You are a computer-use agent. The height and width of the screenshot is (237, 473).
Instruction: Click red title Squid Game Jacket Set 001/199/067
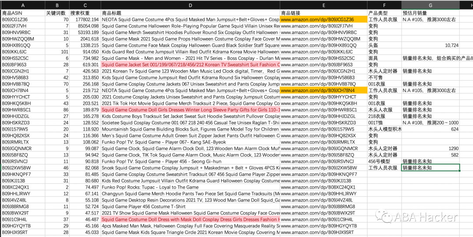[x=191, y=65]
